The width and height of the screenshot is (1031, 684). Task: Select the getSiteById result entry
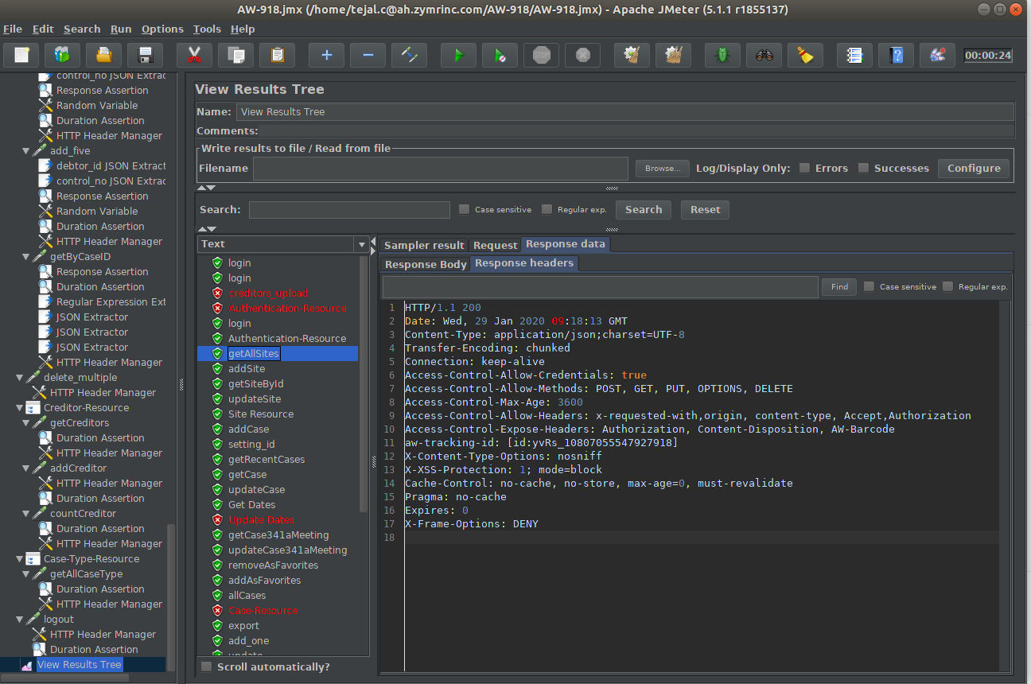pos(255,383)
